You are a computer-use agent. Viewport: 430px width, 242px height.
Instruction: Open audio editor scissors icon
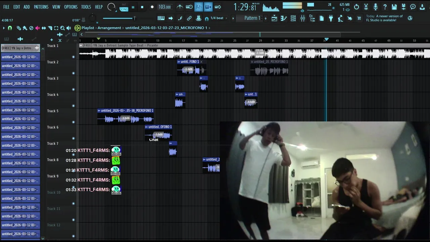tap(366, 7)
